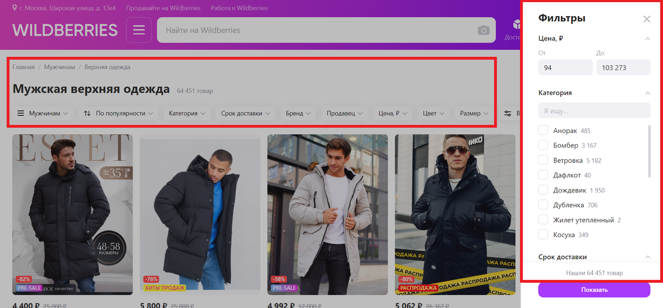This screenshot has height=308, width=663.
Task: Open the Категория dropdown in filter bar
Action: [187, 113]
